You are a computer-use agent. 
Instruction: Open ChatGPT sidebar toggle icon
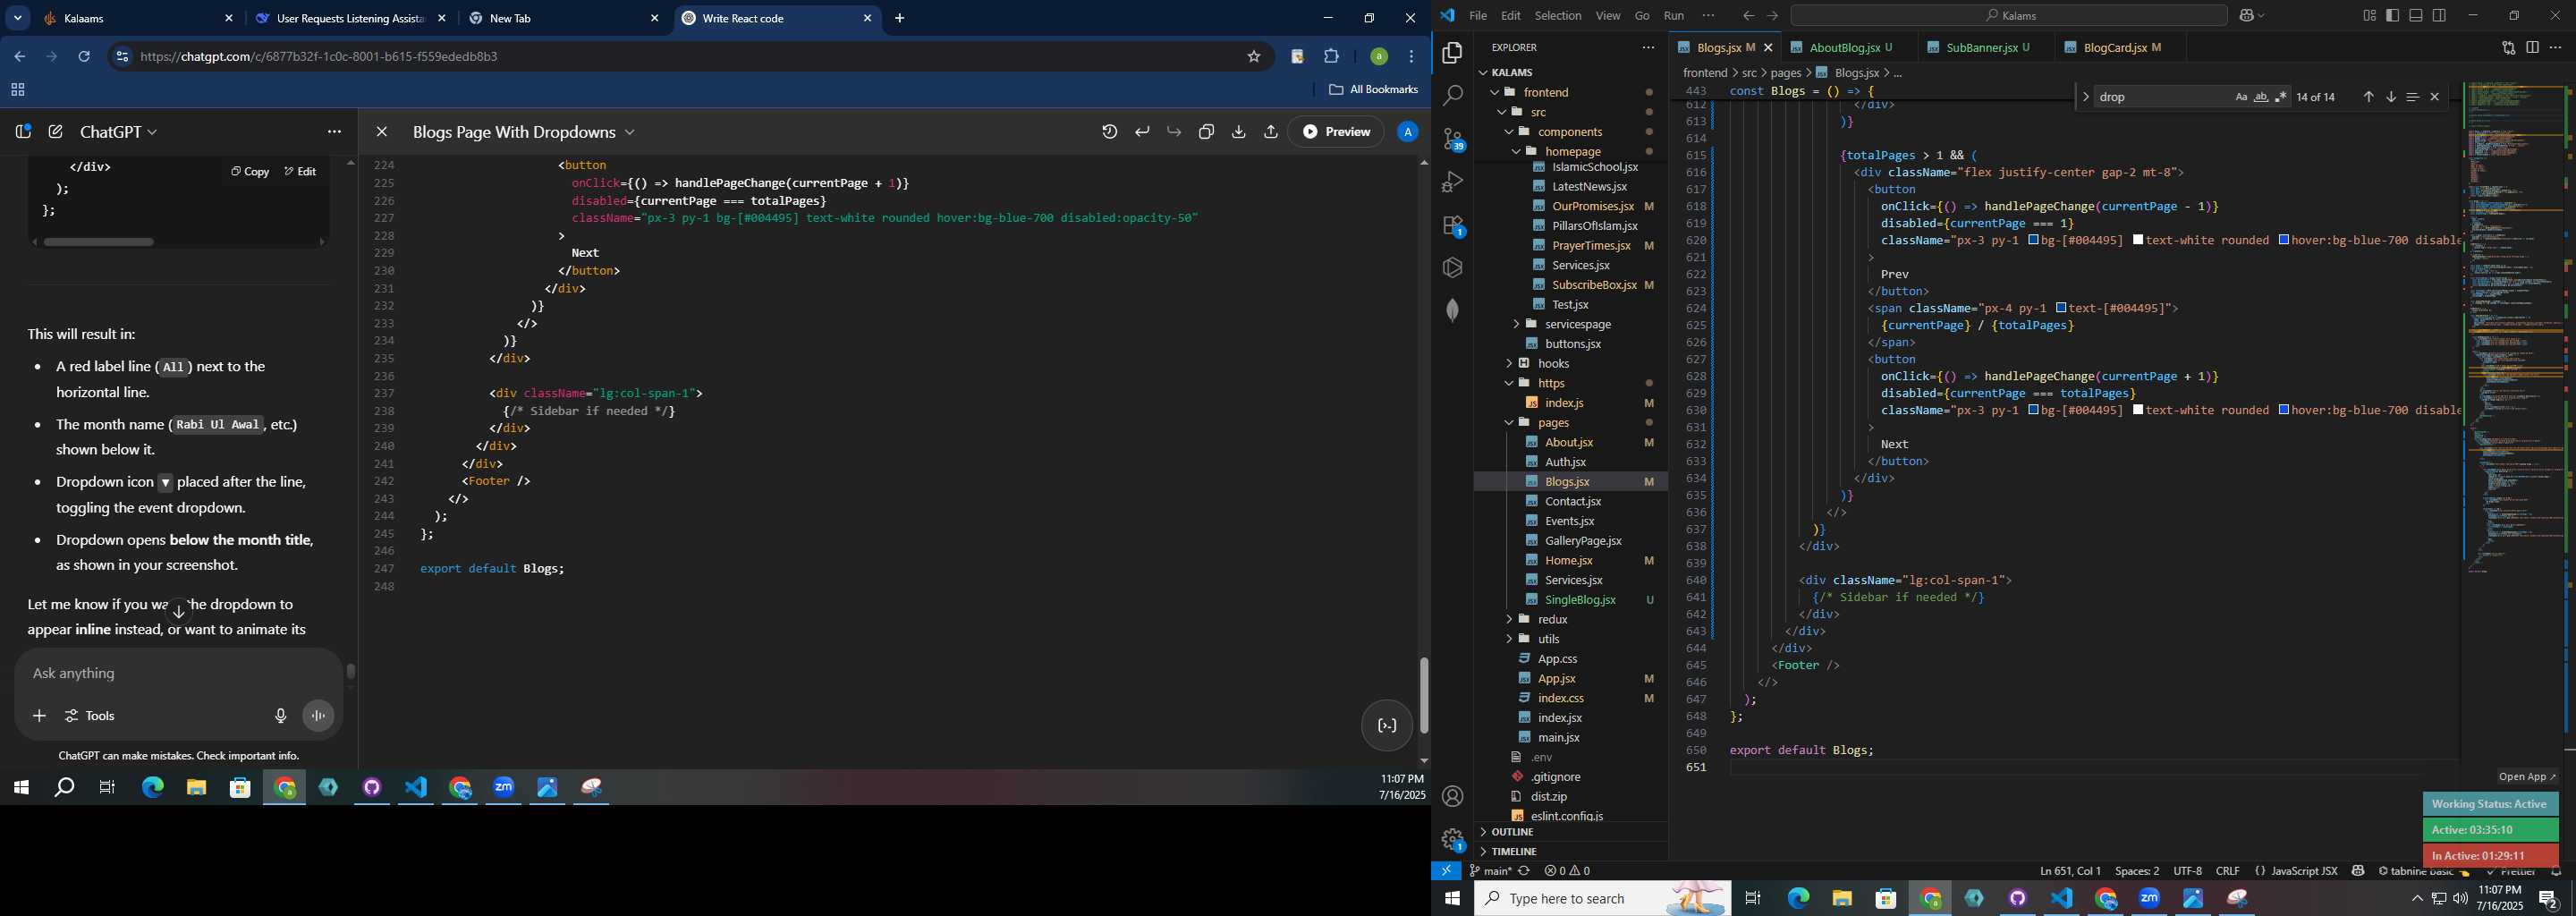[23, 132]
